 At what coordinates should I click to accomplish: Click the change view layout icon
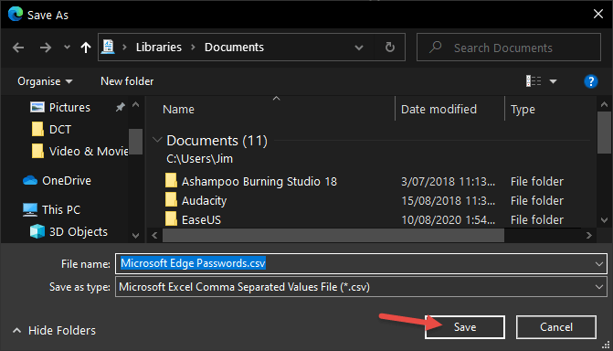pyautogui.click(x=534, y=81)
